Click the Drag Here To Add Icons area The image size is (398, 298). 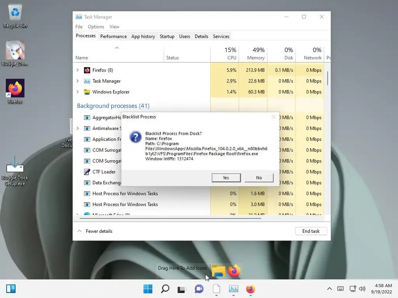coord(182,268)
